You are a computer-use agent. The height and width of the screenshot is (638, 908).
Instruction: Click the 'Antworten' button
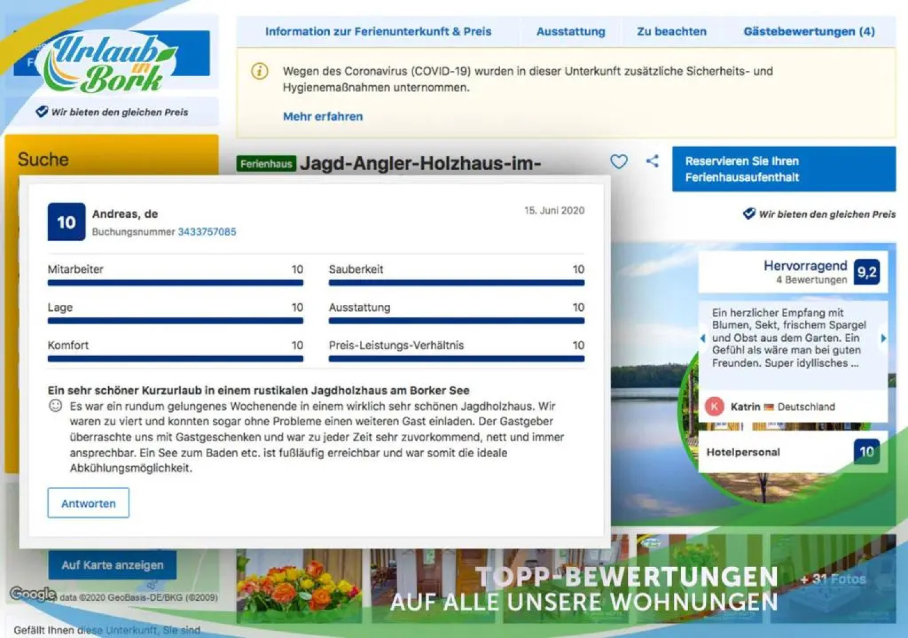88,503
